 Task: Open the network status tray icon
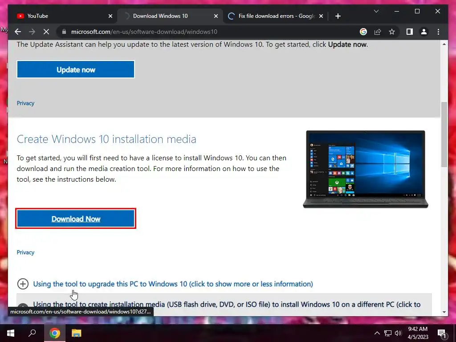(388, 333)
